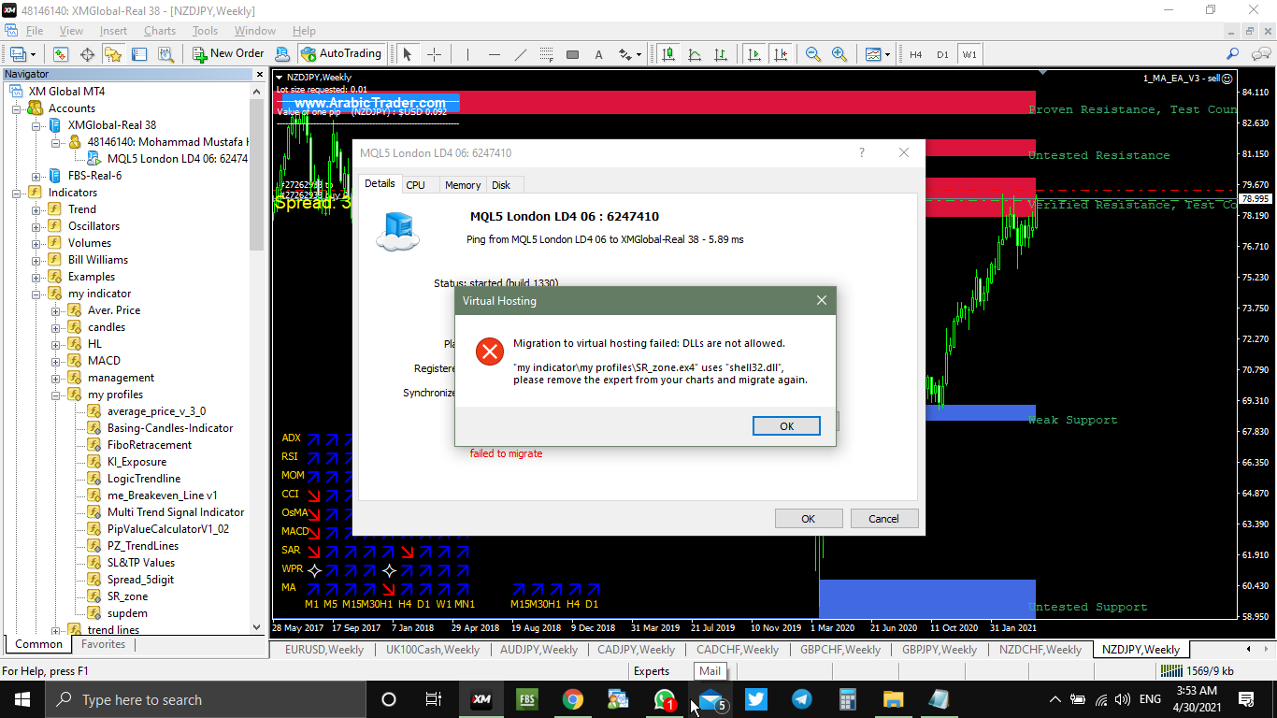Open the chart templates icon
The image size is (1277, 718).
click(873, 54)
